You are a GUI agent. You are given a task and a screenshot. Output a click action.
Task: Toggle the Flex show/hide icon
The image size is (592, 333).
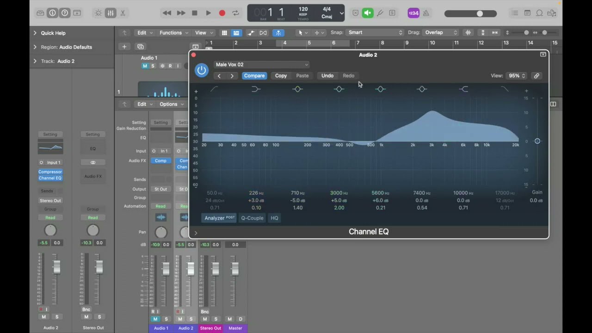[263, 32]
